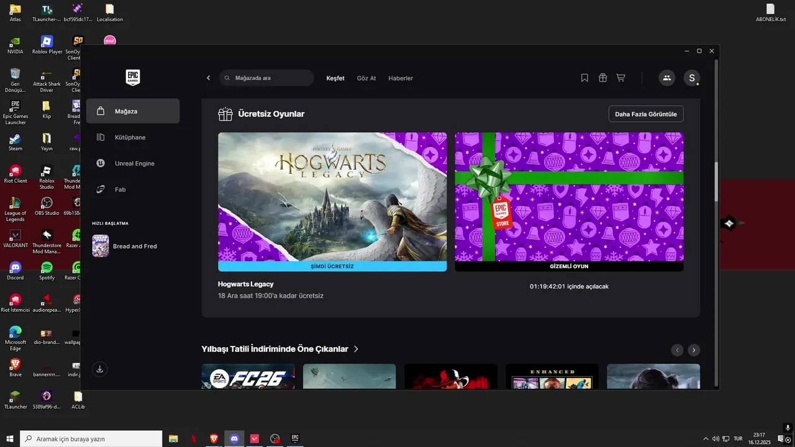795x447 pixels.
Task: Click the Daha Fazla Görüntüle button
Action: coord(646,114)
